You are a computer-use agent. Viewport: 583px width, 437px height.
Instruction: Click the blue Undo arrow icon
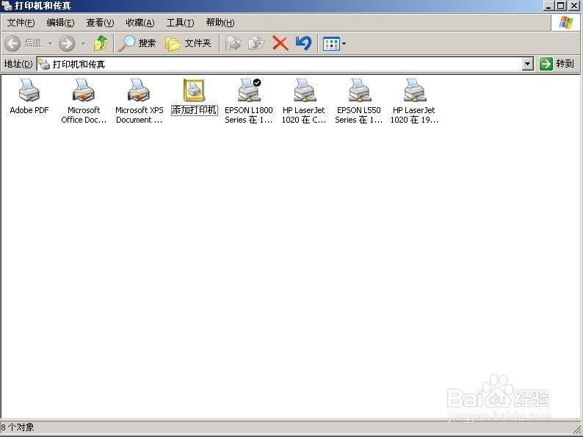point(304,43)
